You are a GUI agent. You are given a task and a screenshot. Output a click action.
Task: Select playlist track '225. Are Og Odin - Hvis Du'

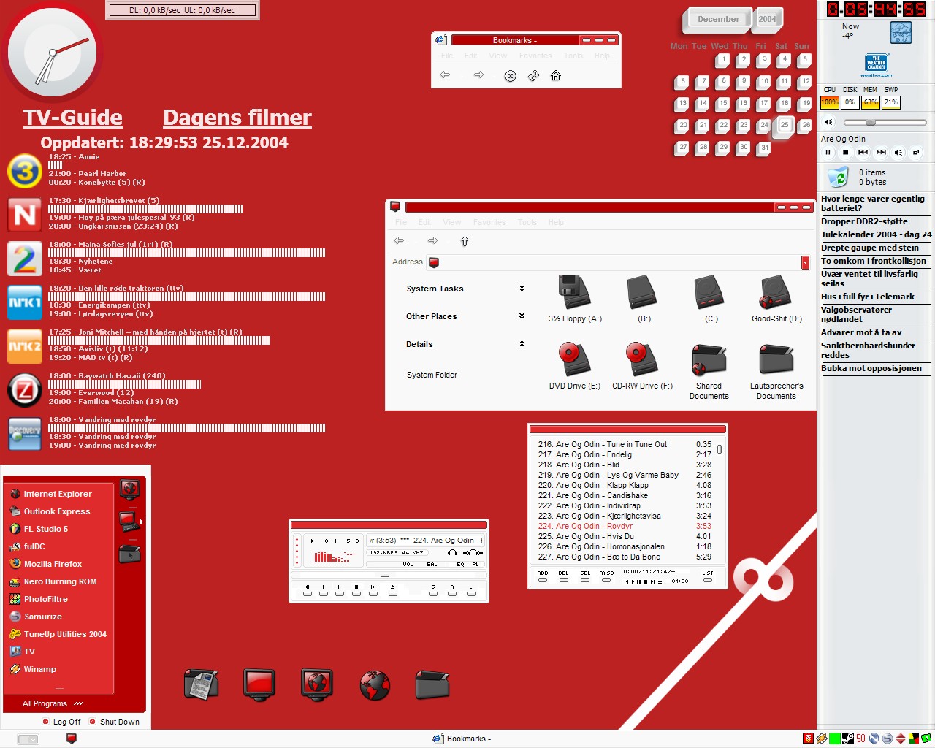tap(625, 536)
